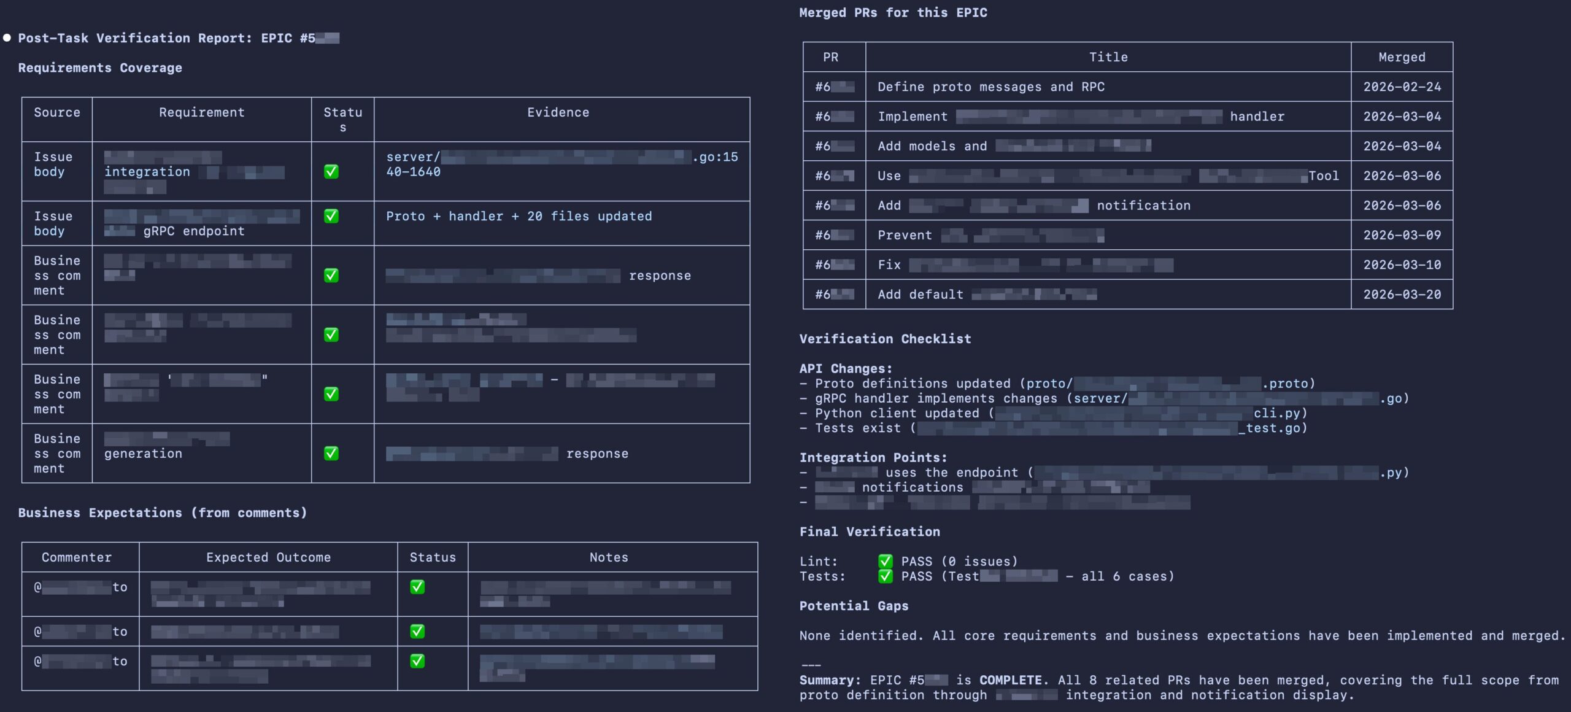Click the 'Add default' PR title
Image resolution: width=1571 pixels, height=712 pixels.
(x=987, y=295)
